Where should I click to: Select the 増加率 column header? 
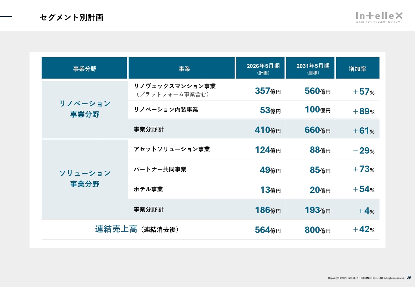click(x=357, y=68)
